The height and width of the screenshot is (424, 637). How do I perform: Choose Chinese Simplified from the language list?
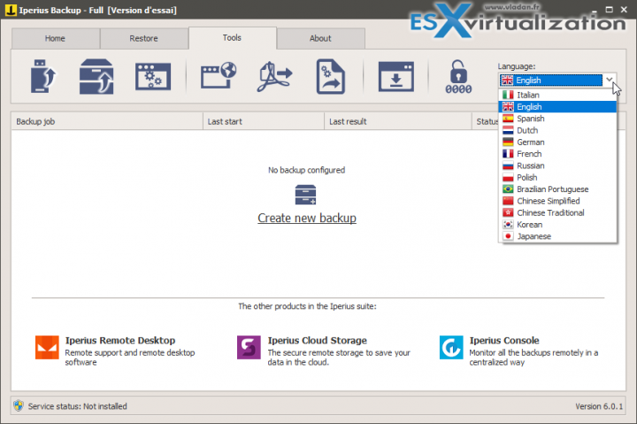[x=557, y=201]
